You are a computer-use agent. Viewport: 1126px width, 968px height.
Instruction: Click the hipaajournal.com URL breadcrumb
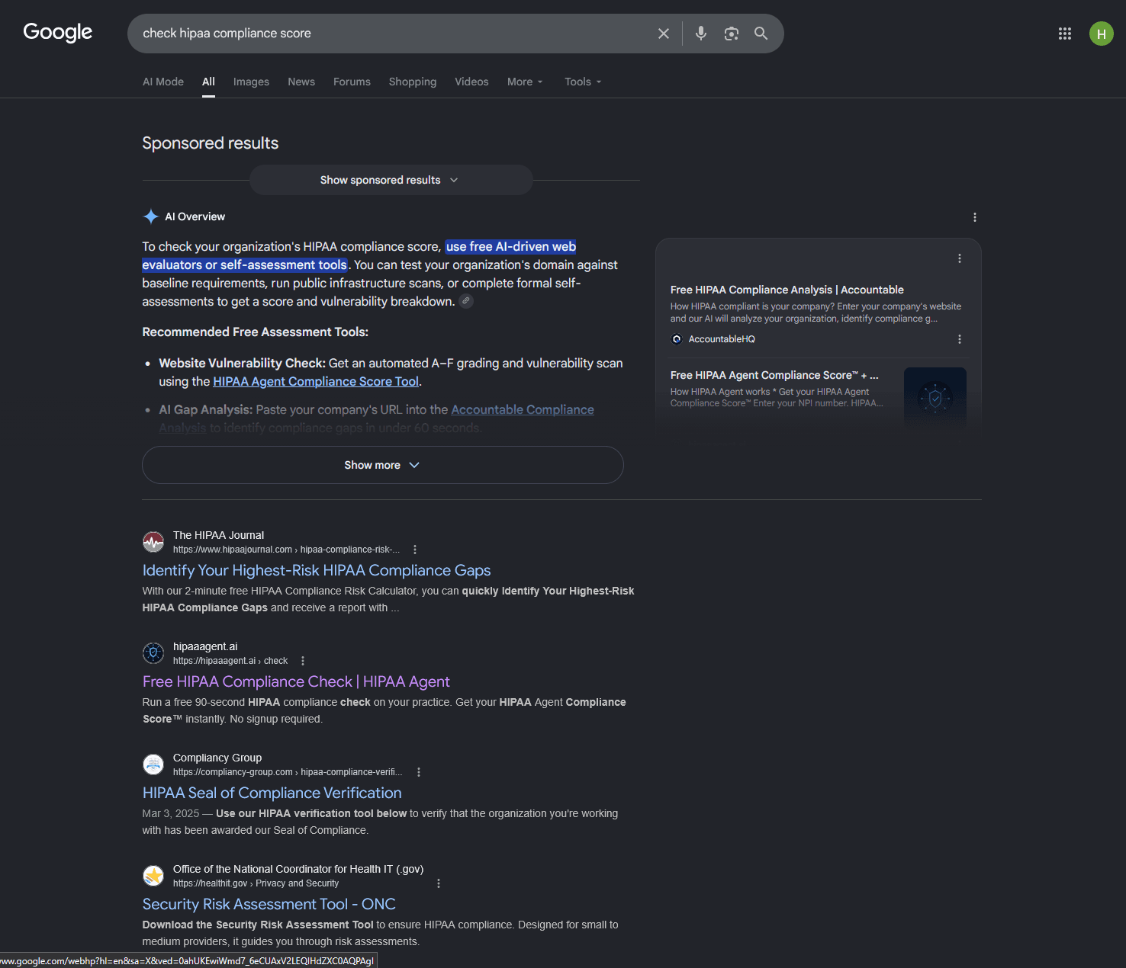click(286, 550)
